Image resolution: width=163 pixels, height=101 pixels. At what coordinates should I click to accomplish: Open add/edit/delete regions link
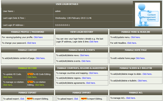(86, 78)
